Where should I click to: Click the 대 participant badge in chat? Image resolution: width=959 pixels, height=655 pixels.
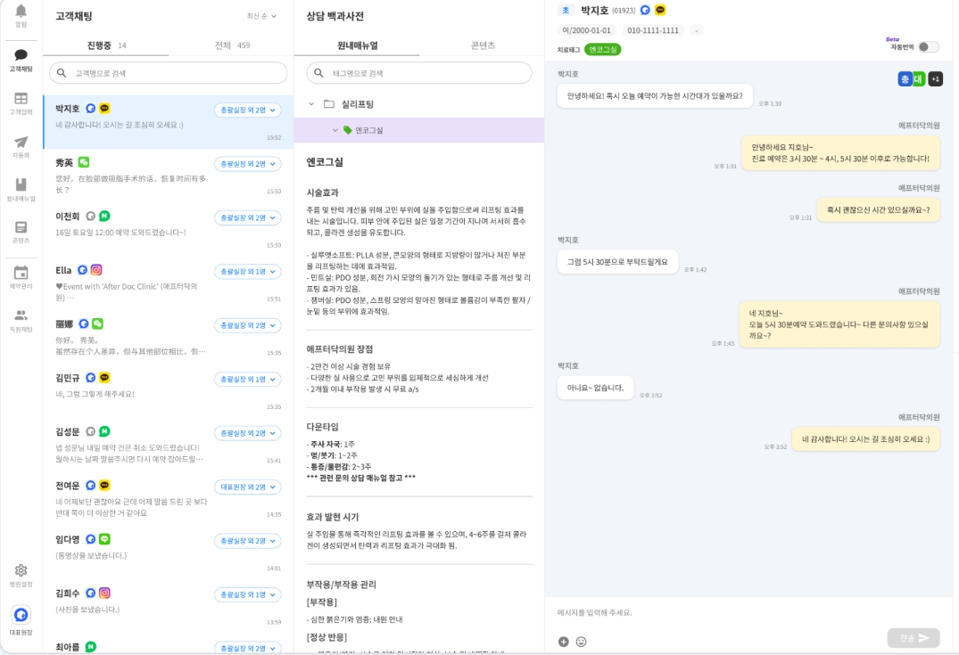(x=918, y=78)
